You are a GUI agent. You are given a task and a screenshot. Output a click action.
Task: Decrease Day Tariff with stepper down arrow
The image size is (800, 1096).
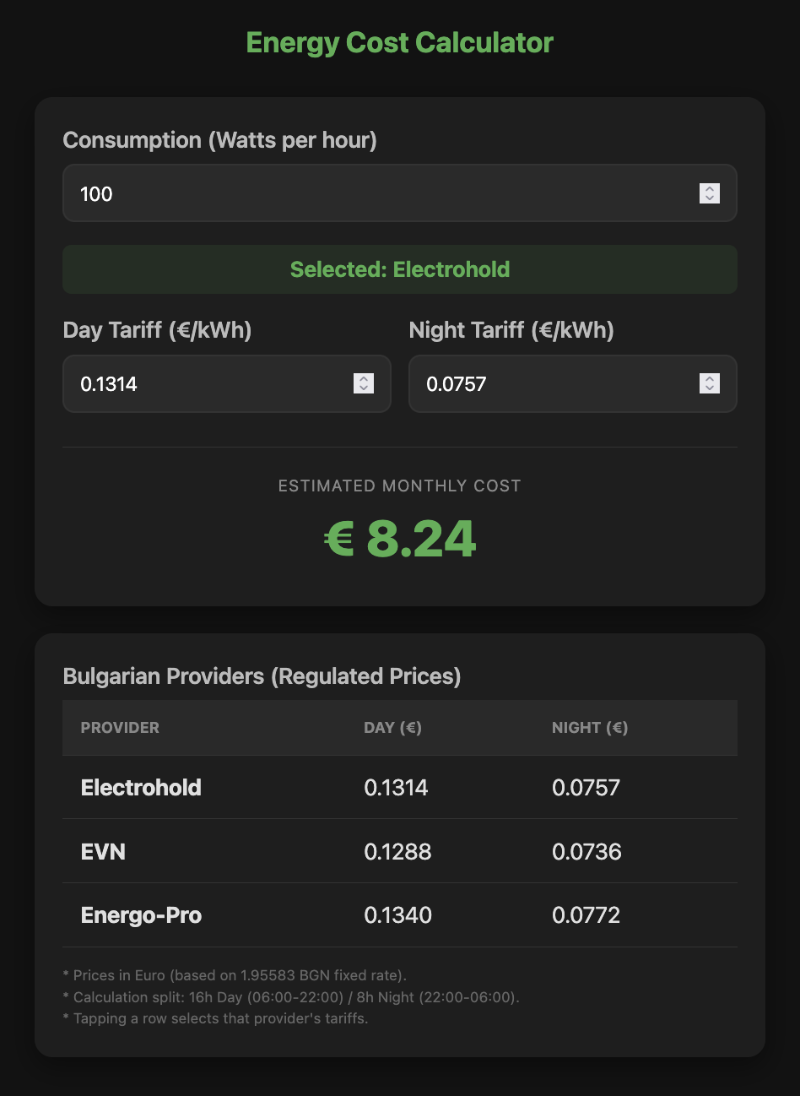(x=364, y=388)
